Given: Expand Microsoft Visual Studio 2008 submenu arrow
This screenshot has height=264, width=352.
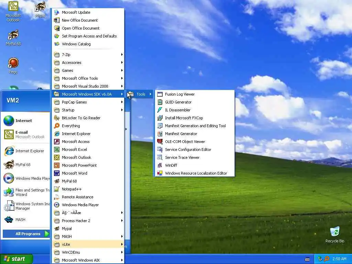Looking at the screenshot, I should click(122, 86).
